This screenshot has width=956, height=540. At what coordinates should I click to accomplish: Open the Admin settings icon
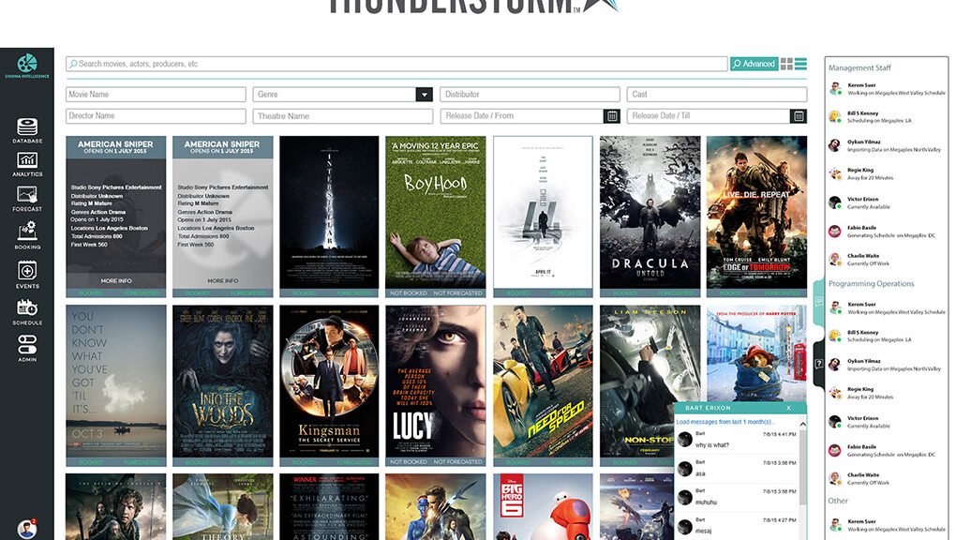tap(27, 348)
